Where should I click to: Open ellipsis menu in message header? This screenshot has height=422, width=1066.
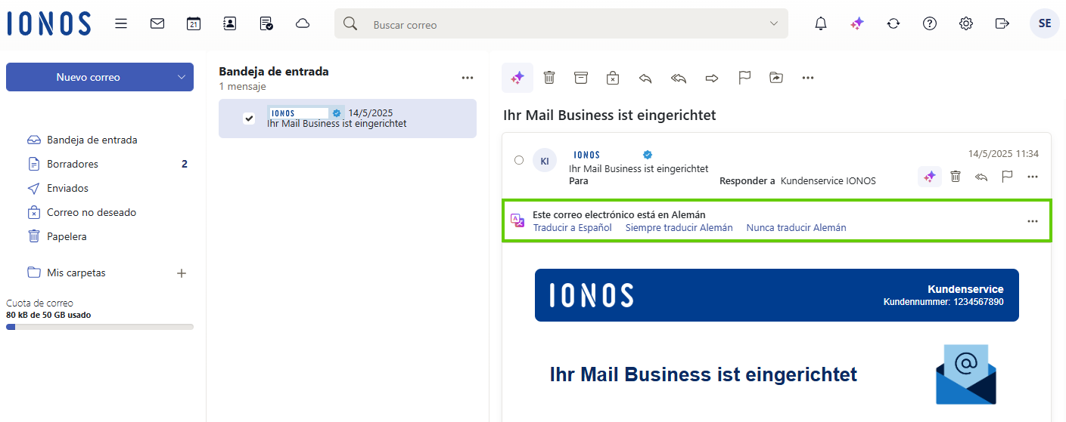(1033, 177)
